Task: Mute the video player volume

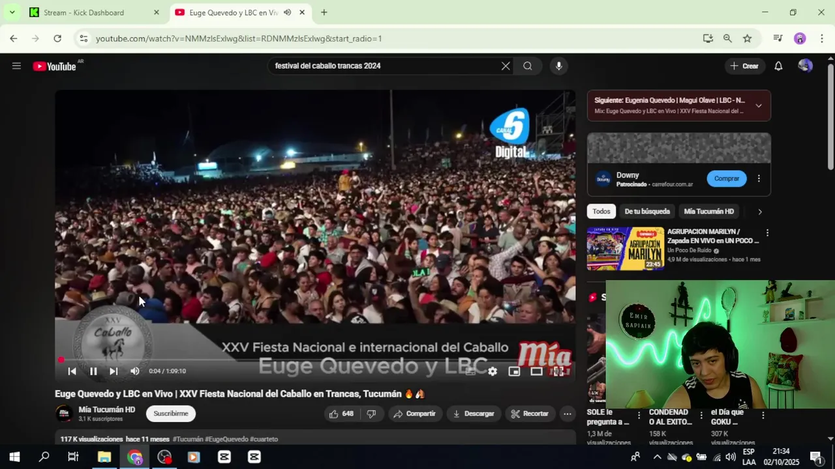Action: [x=135, y=371]
